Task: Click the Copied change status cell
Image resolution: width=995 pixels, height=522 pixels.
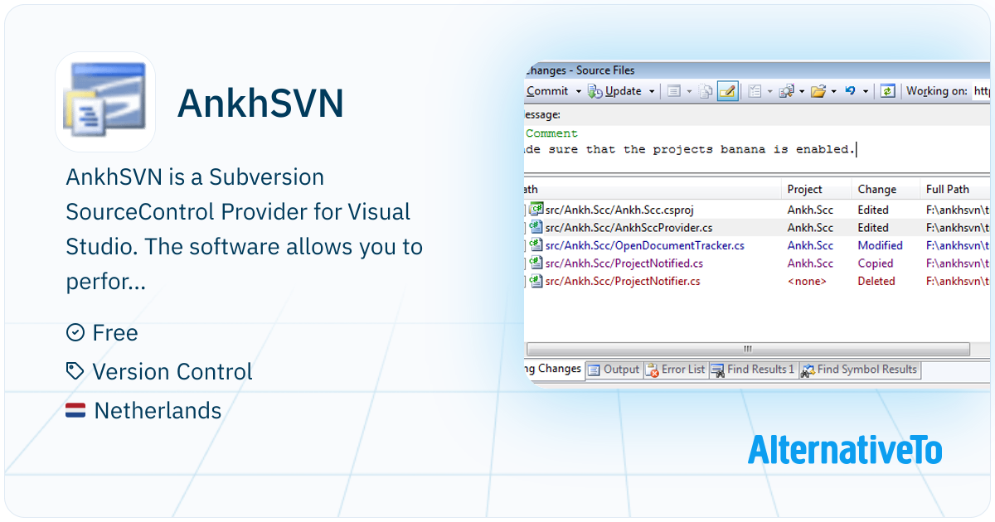Action: click(x=876, y=263)
